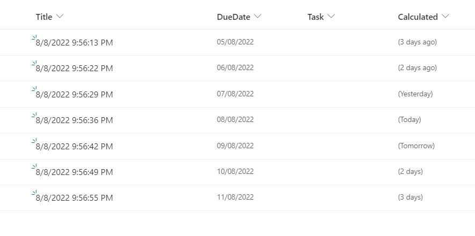
Task: Click the "(Today)" calculated value
Action: click(x=410, y=120)
